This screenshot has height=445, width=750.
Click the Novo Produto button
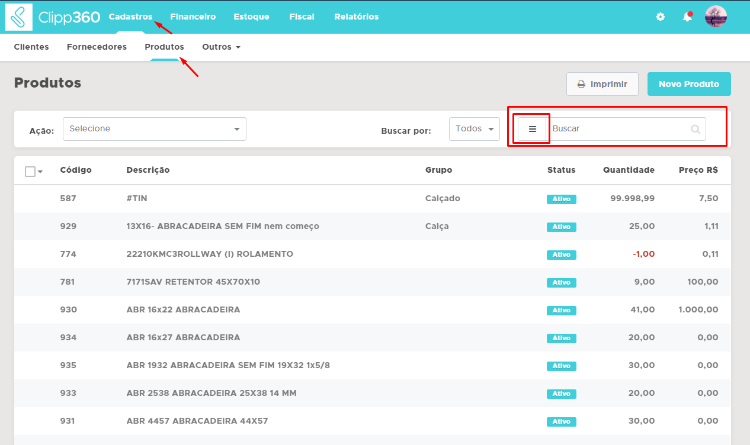[x=688, y=84]
